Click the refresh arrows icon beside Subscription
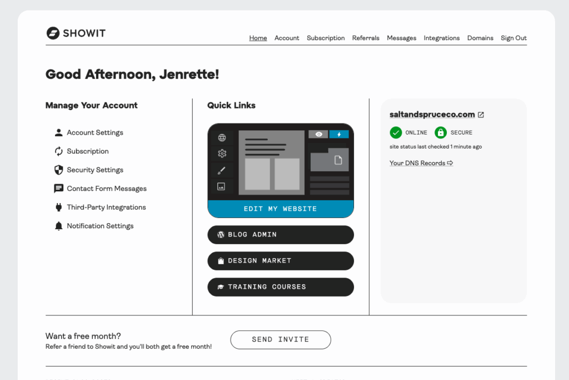The width and height of the screenshot is (569, 380). tap(58, 151)
